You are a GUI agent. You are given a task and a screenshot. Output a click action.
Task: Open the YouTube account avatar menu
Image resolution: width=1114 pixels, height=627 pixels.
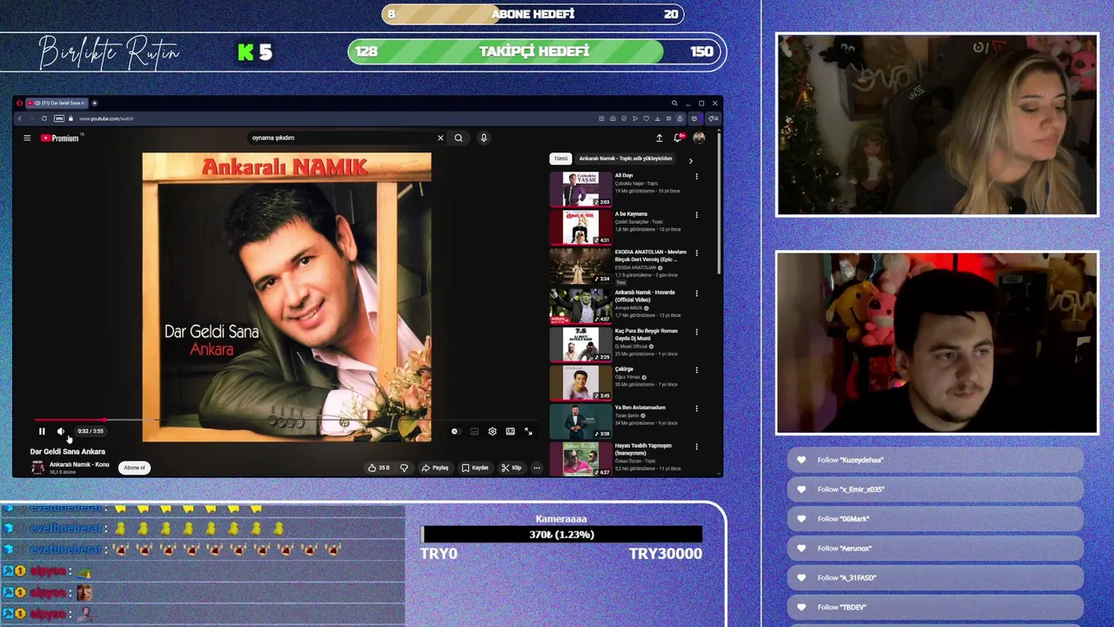699,138
